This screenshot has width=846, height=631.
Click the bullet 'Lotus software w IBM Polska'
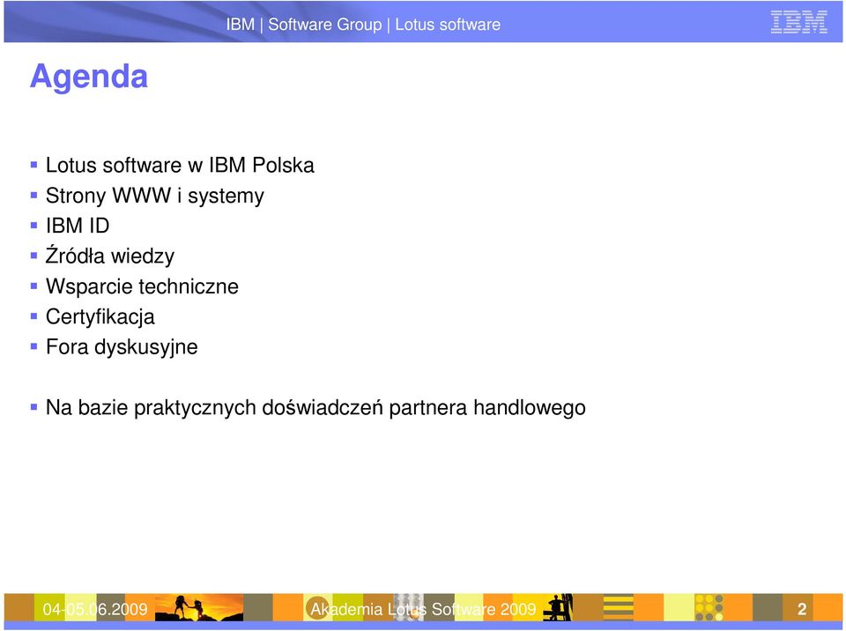(x=180, y=165)
